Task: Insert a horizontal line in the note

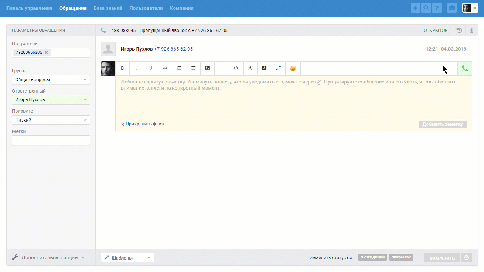Action: pos(222,68)
